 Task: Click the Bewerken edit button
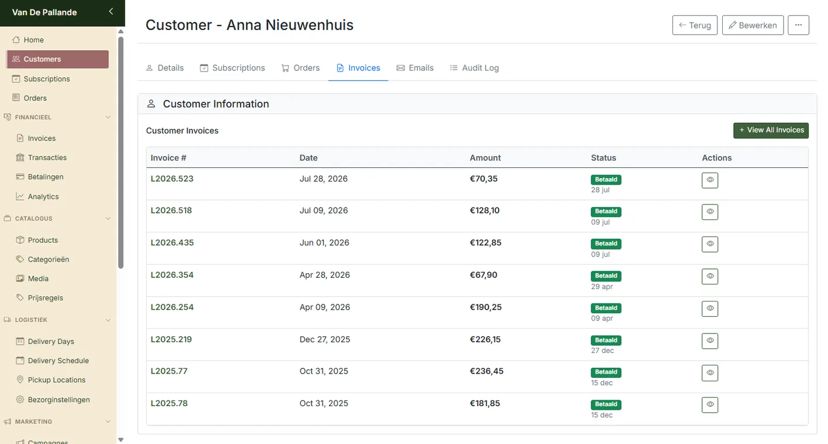(753, 25)
